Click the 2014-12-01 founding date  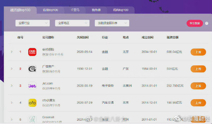tap(149, 103)
